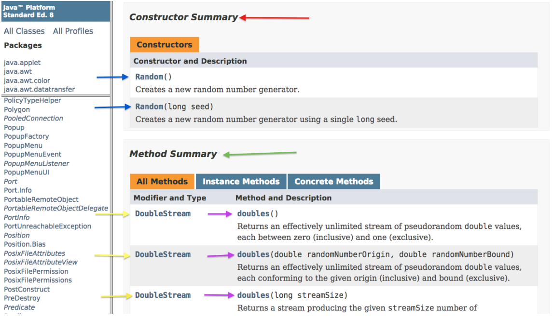Viewport: 553px width, 318px height.
Task: Open the Random(long seed) constructor link
Action: (x=149, y=106)
